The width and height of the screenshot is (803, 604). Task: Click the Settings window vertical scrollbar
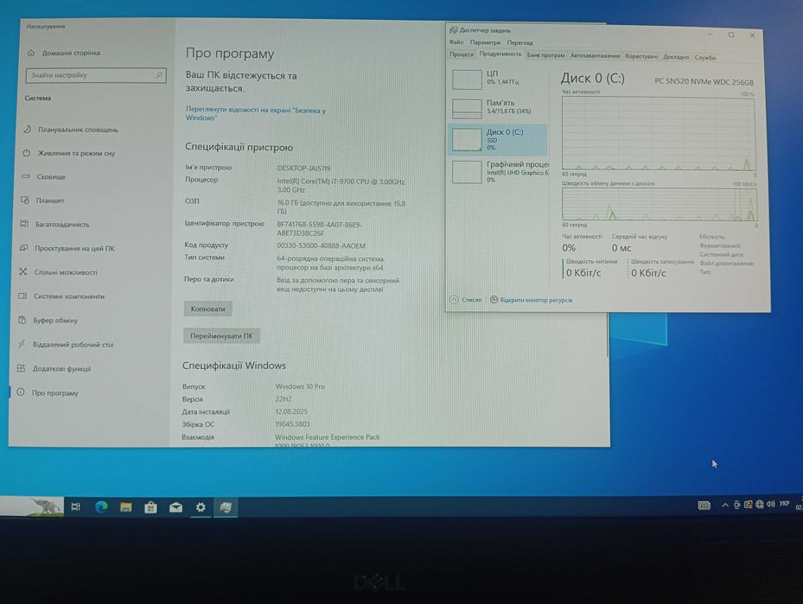click(608, 335)
